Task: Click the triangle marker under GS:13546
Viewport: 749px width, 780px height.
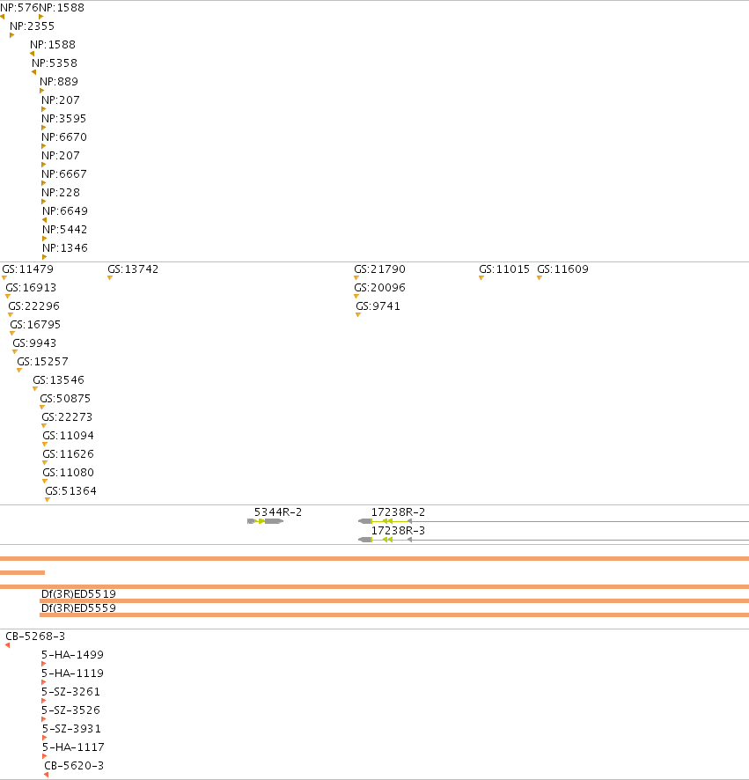Action: (x=35, y=389)
